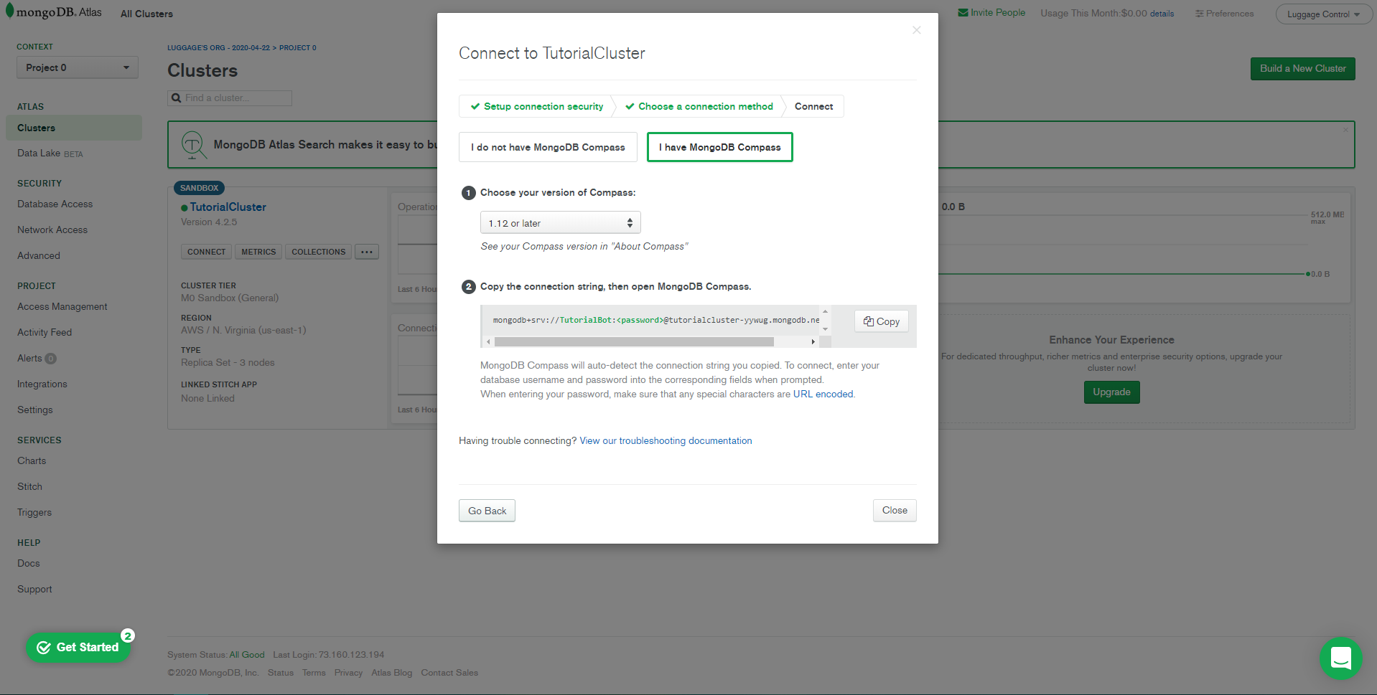Click the SANDBOX cluster badge
Image resolution: width=1377 pixels, height=695 pixels.
tap(200, 188)
